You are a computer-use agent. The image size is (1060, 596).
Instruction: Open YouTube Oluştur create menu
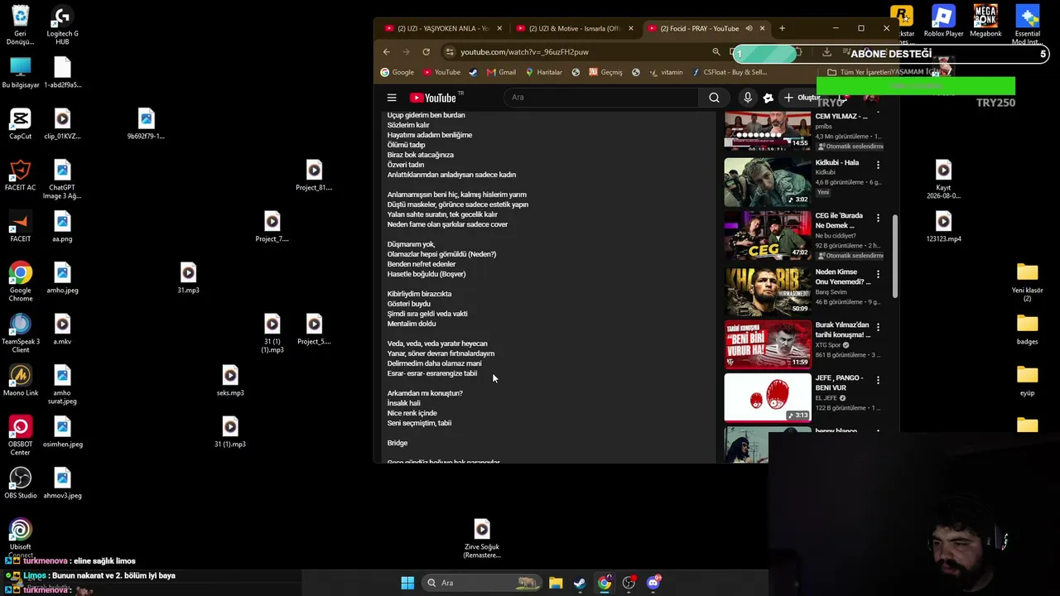pos(802,98)
